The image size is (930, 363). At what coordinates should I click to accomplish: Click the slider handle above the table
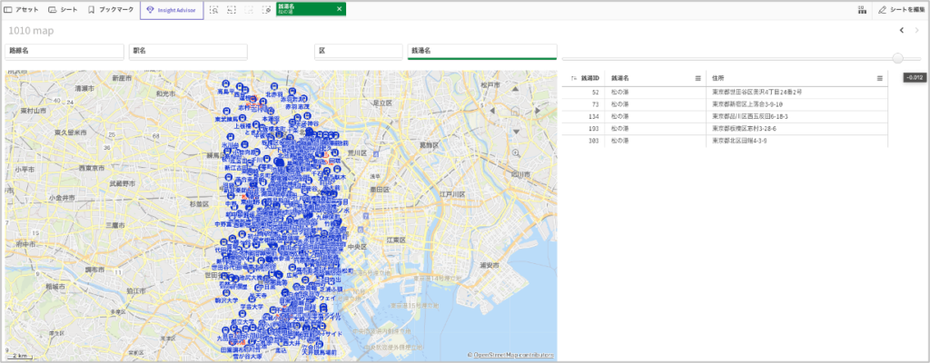[x=898, y=58]
